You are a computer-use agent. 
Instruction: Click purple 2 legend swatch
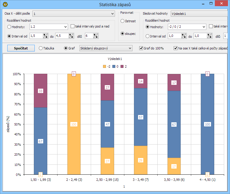coord(122,66)
